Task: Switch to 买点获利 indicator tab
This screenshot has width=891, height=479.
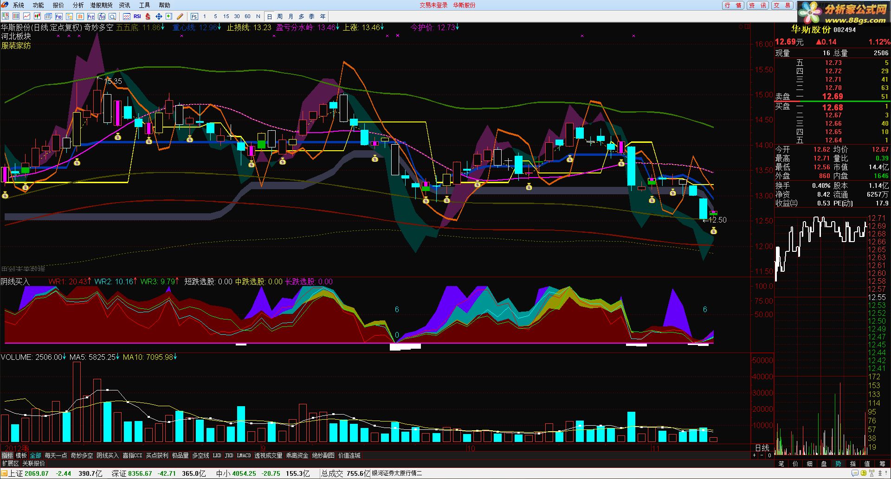Action: tap(157, 455)
